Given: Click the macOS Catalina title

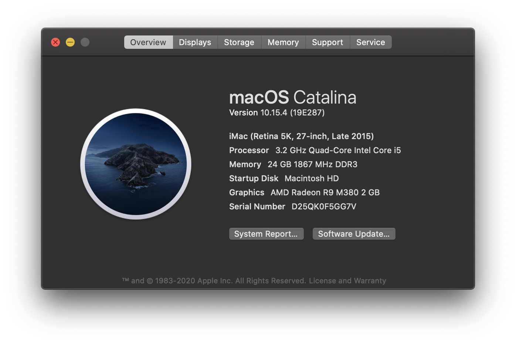Looking at the screenshot, I should coord(293,97).
